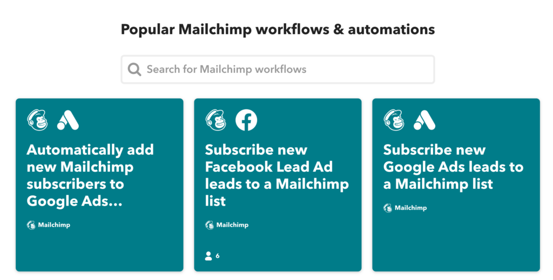Click small Mailchimp author icon on Google Ads leads card
The height and width of the screenshot is (280, 553).
388,208
